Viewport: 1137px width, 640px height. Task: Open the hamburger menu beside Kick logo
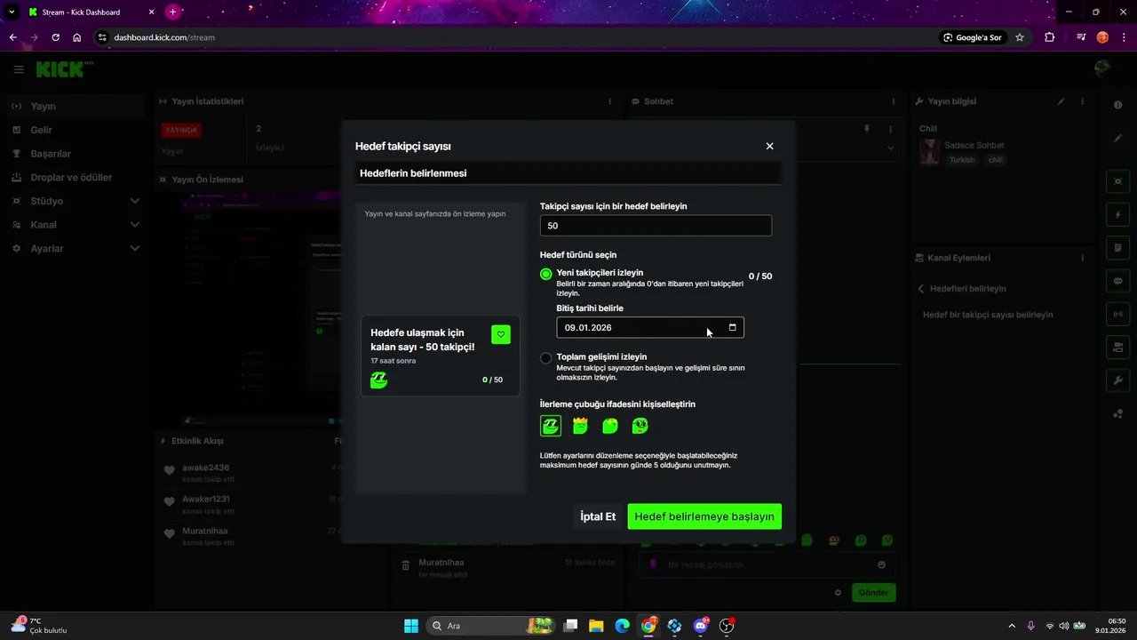19,69
